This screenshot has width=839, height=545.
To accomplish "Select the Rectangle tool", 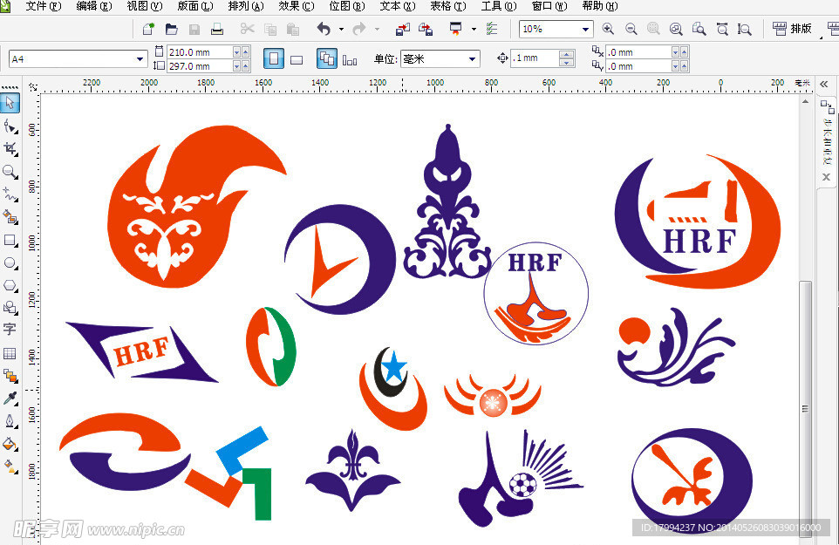I will point(10,240).
